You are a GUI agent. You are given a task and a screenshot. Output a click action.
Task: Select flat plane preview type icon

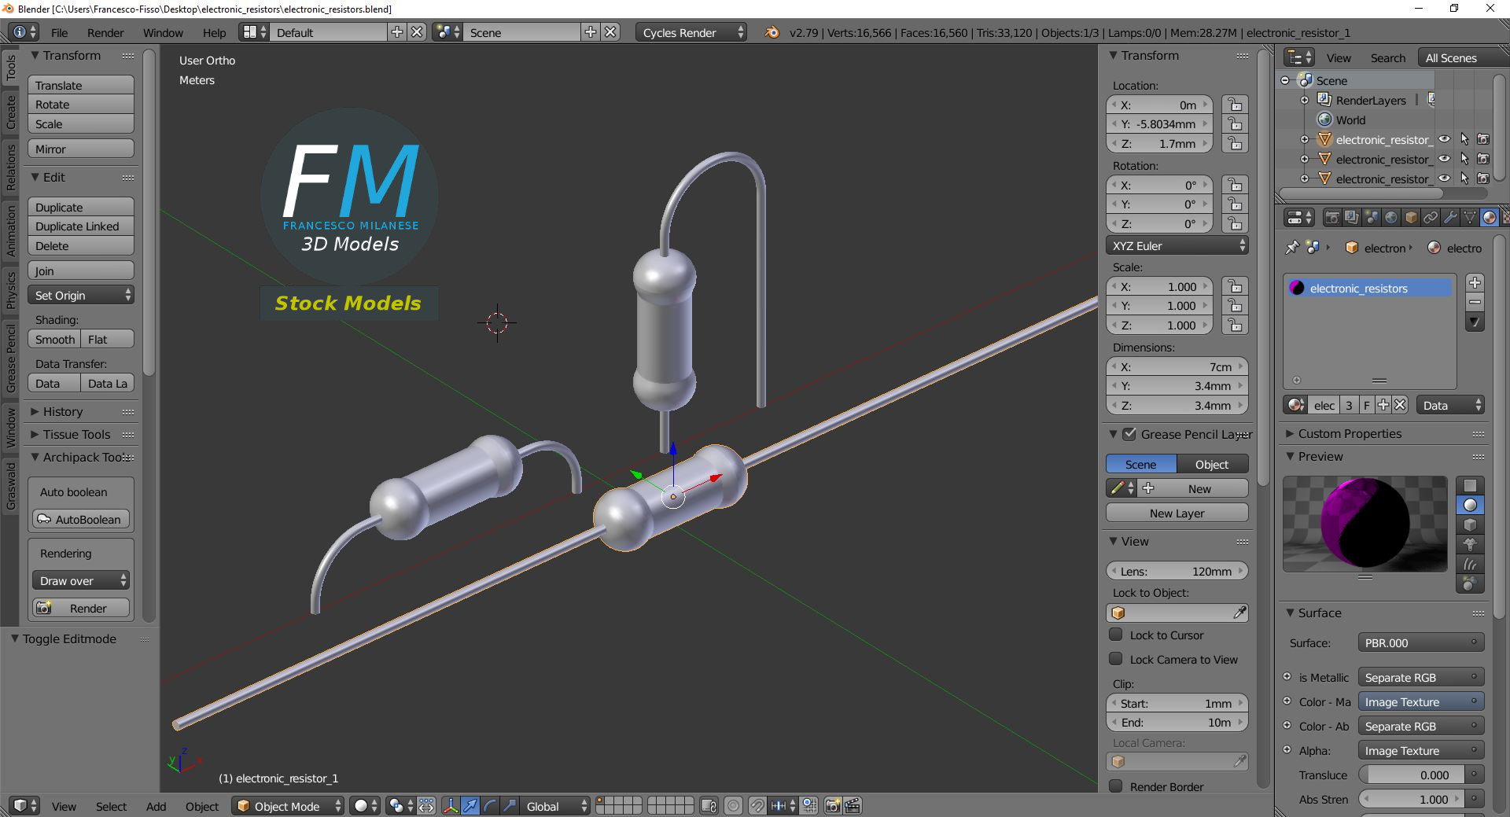pos(1470,485)
